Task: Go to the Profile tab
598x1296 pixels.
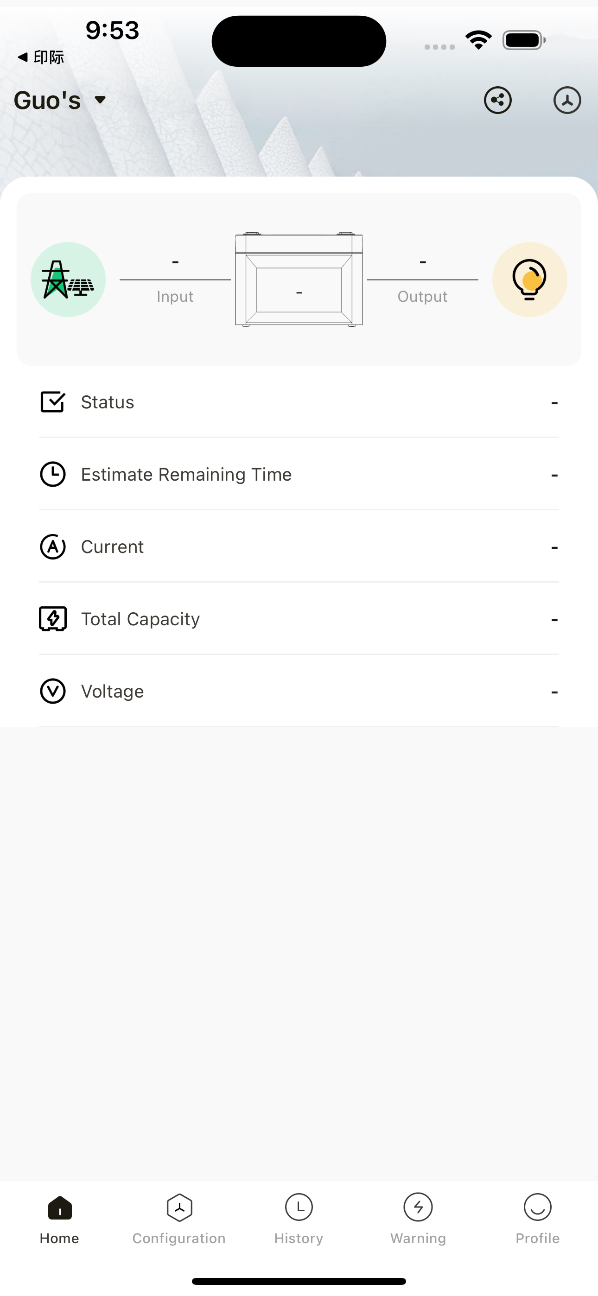Action: 538,1220
